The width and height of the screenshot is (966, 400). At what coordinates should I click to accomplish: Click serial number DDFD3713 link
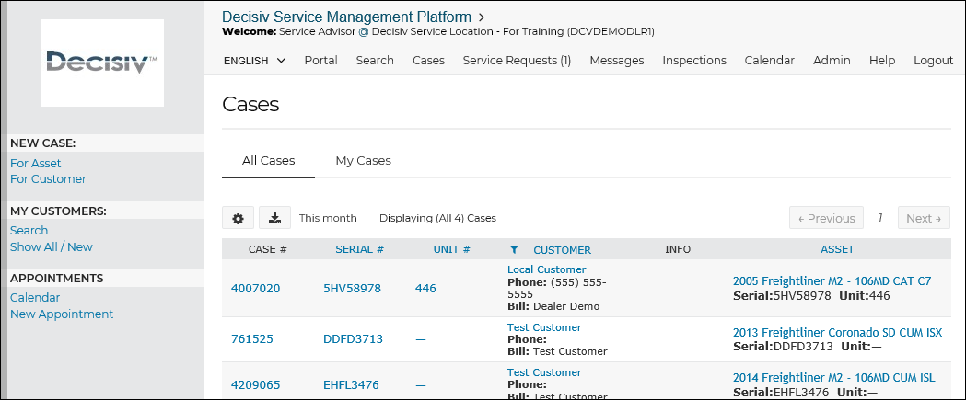pyautogui.click(x=353, y=338)
